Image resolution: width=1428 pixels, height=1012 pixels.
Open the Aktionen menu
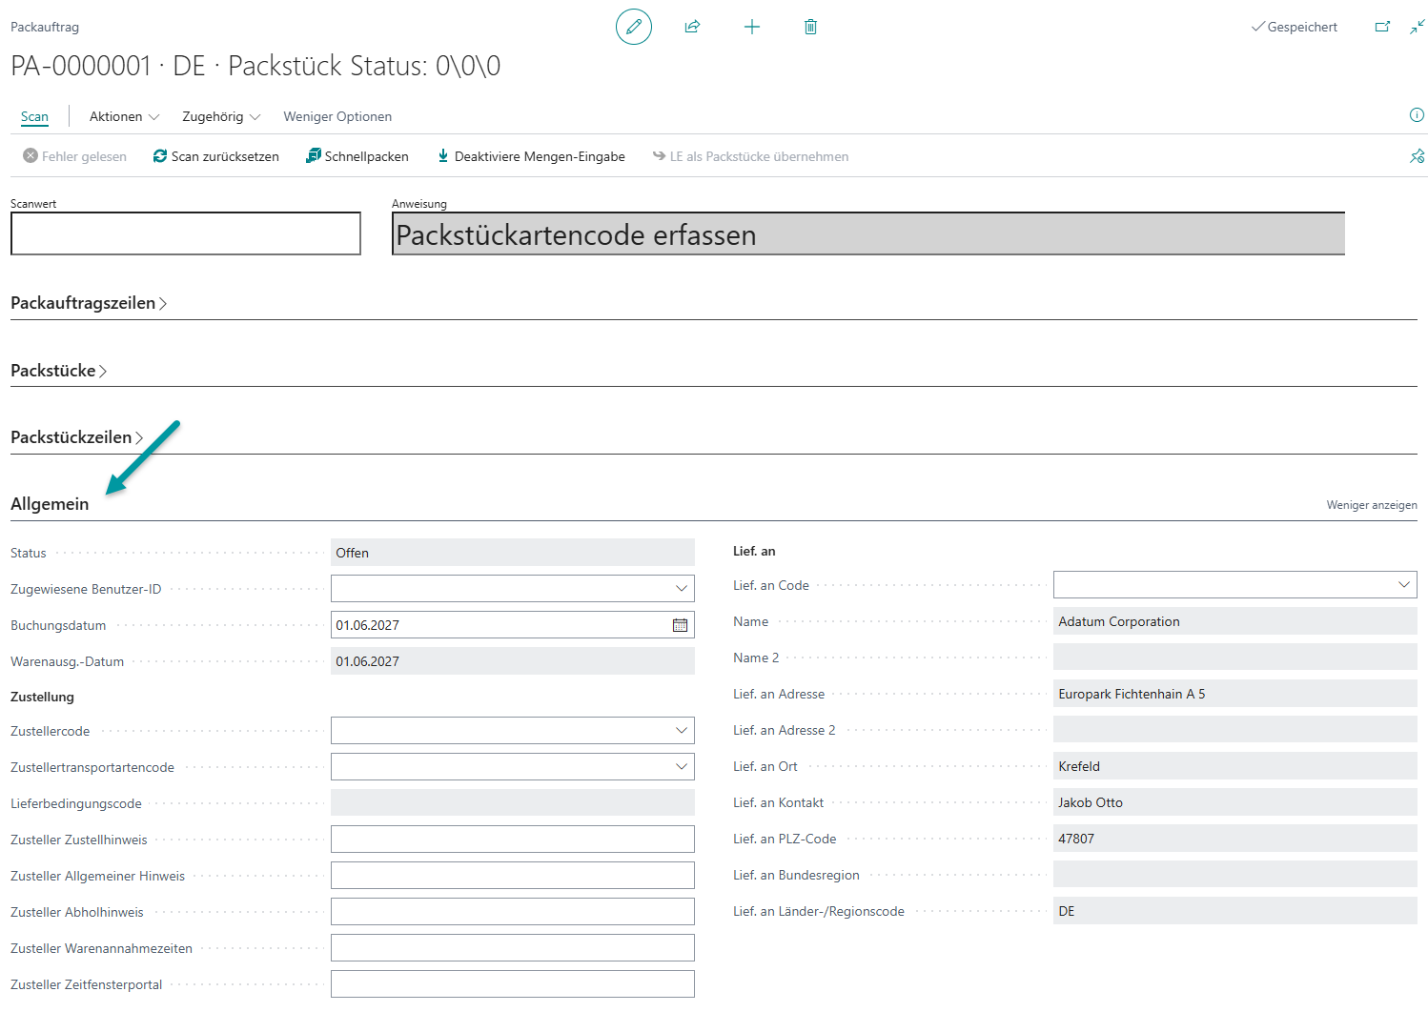124,116
